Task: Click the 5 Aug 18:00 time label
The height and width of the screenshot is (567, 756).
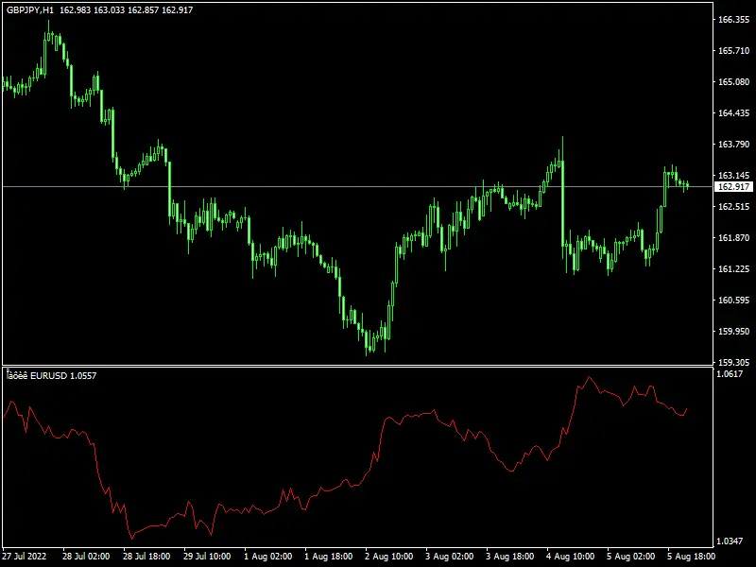Action: coord(692,556)
